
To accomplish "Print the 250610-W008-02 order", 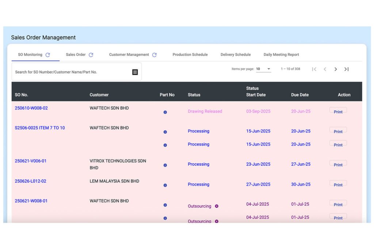I will [338, 111].
